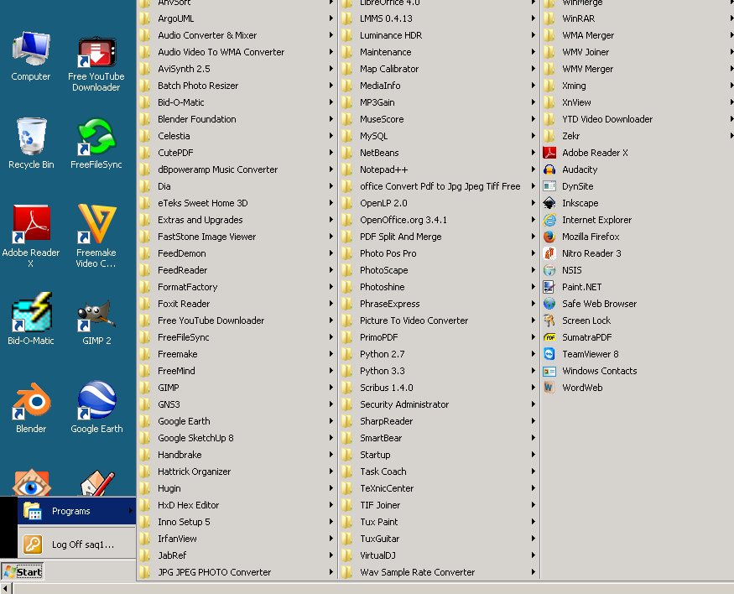Open the Recycle Bin
Viewport: 734px width, 594px height.
[31, 143]
